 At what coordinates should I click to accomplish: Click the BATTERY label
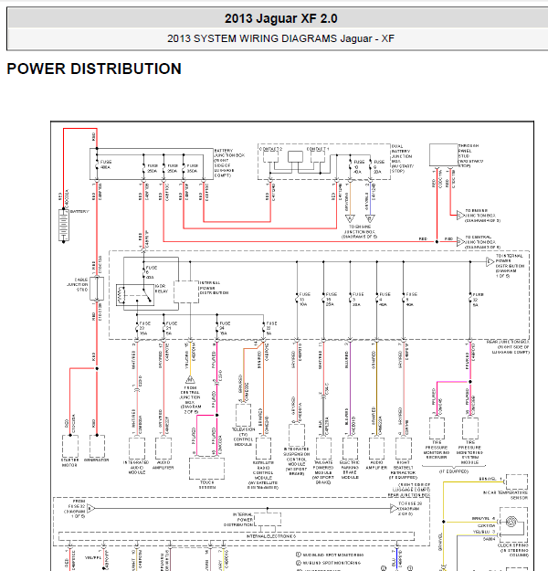79,212
